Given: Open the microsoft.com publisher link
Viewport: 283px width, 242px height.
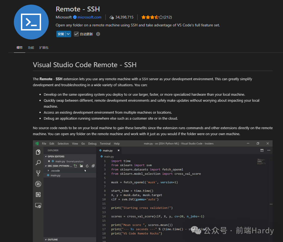Looking at the screenshot, I should coord(89,17).
